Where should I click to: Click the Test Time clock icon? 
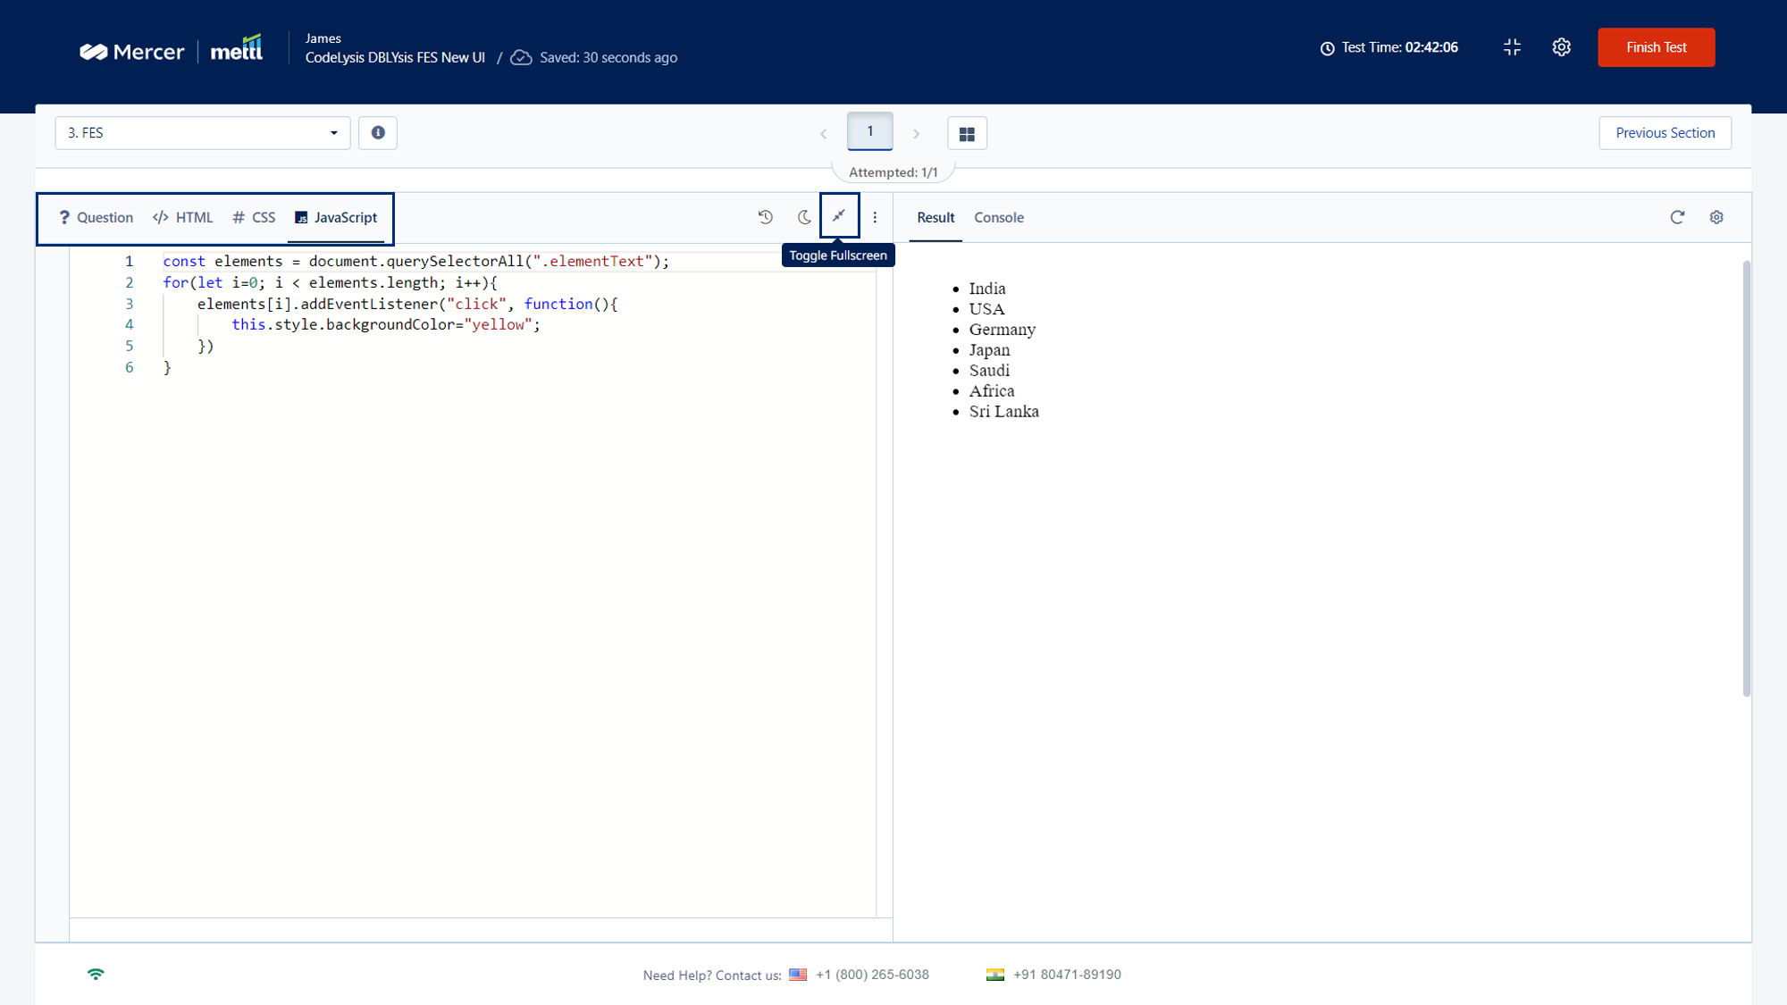pos(1327,48)
